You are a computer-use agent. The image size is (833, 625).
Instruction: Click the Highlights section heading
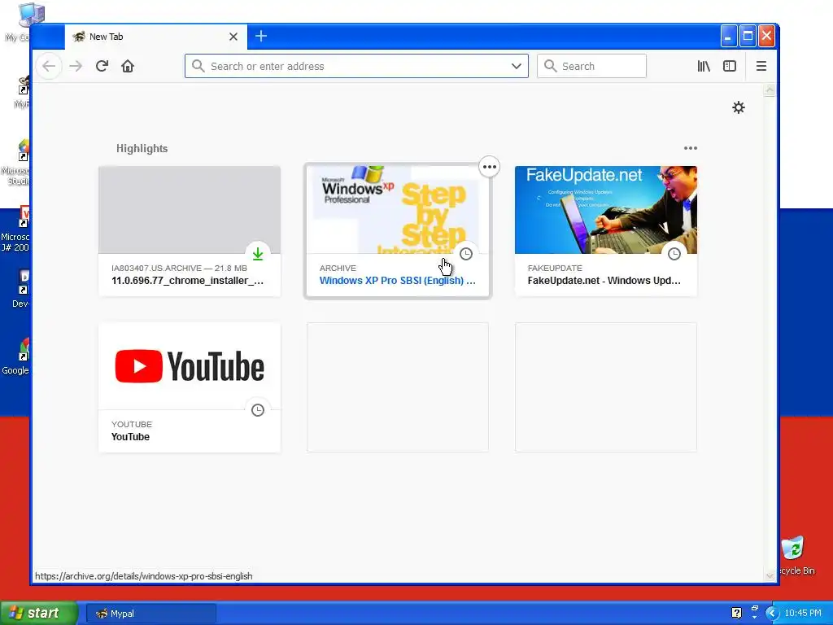click(x=142, y=149)
